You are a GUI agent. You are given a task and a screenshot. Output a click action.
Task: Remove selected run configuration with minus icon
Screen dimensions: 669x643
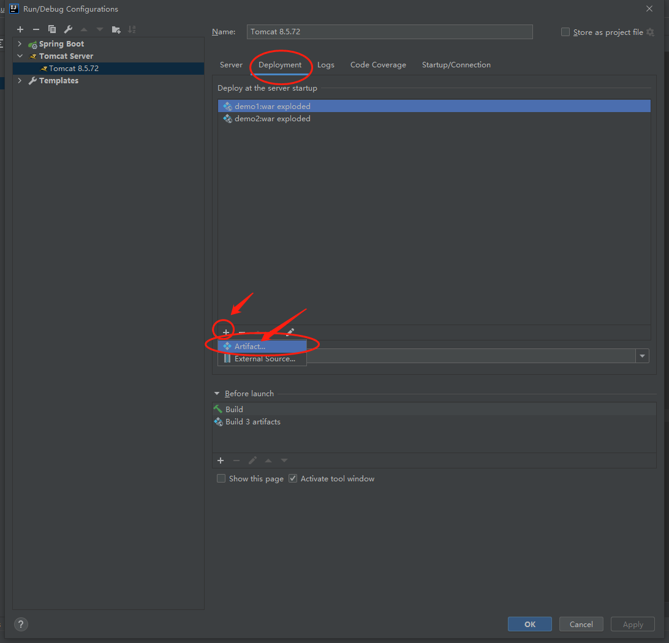36,29
